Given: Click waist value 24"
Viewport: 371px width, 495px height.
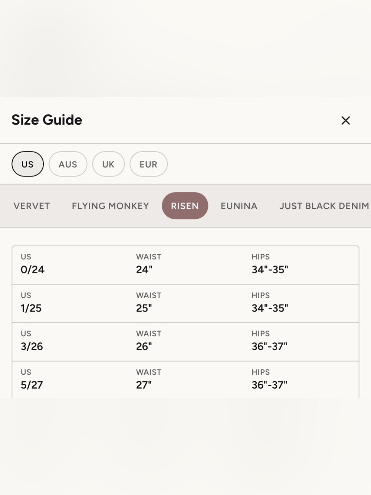Looking at the screenshot, I should (x=144, y=270).
